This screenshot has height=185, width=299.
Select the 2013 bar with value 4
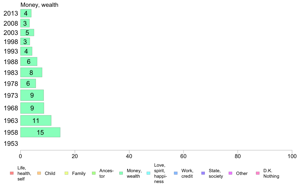[x=26, y=13]
